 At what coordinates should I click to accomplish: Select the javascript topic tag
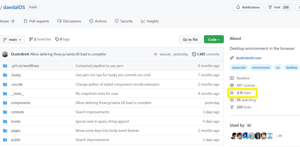239,68
